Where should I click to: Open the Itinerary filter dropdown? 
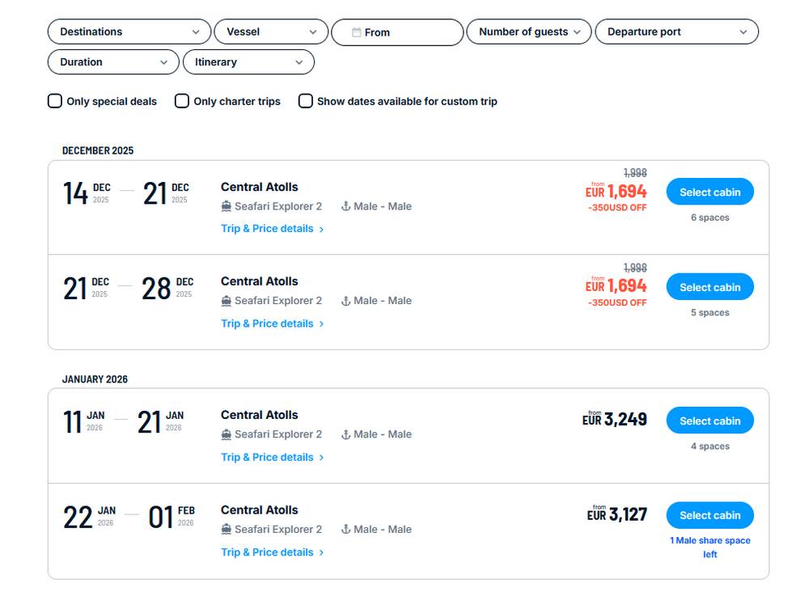pyautogui.click(x=248, y=61)
